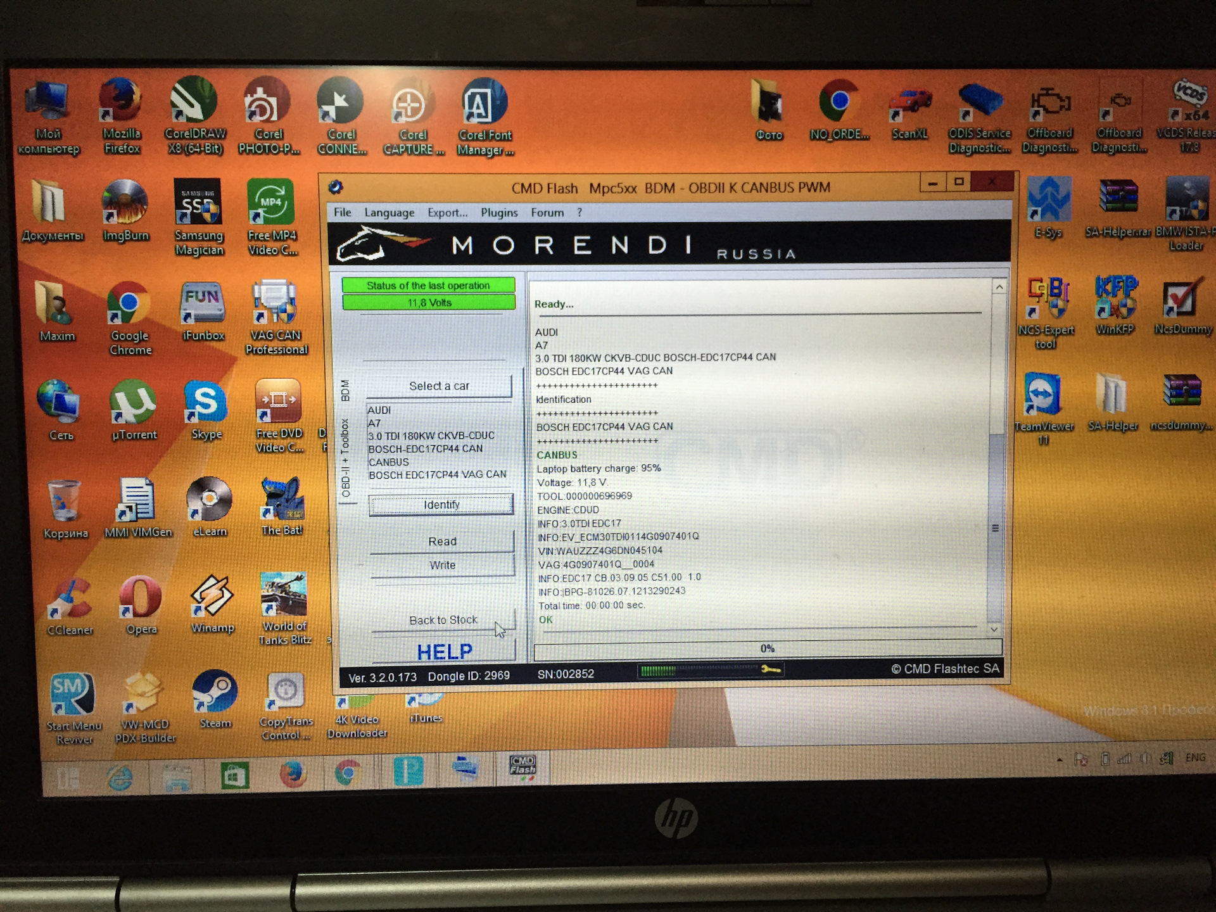The height and width of the screenshot is (912, 1216).
Task: Click the green signal indicator bar
Action: 711,670
